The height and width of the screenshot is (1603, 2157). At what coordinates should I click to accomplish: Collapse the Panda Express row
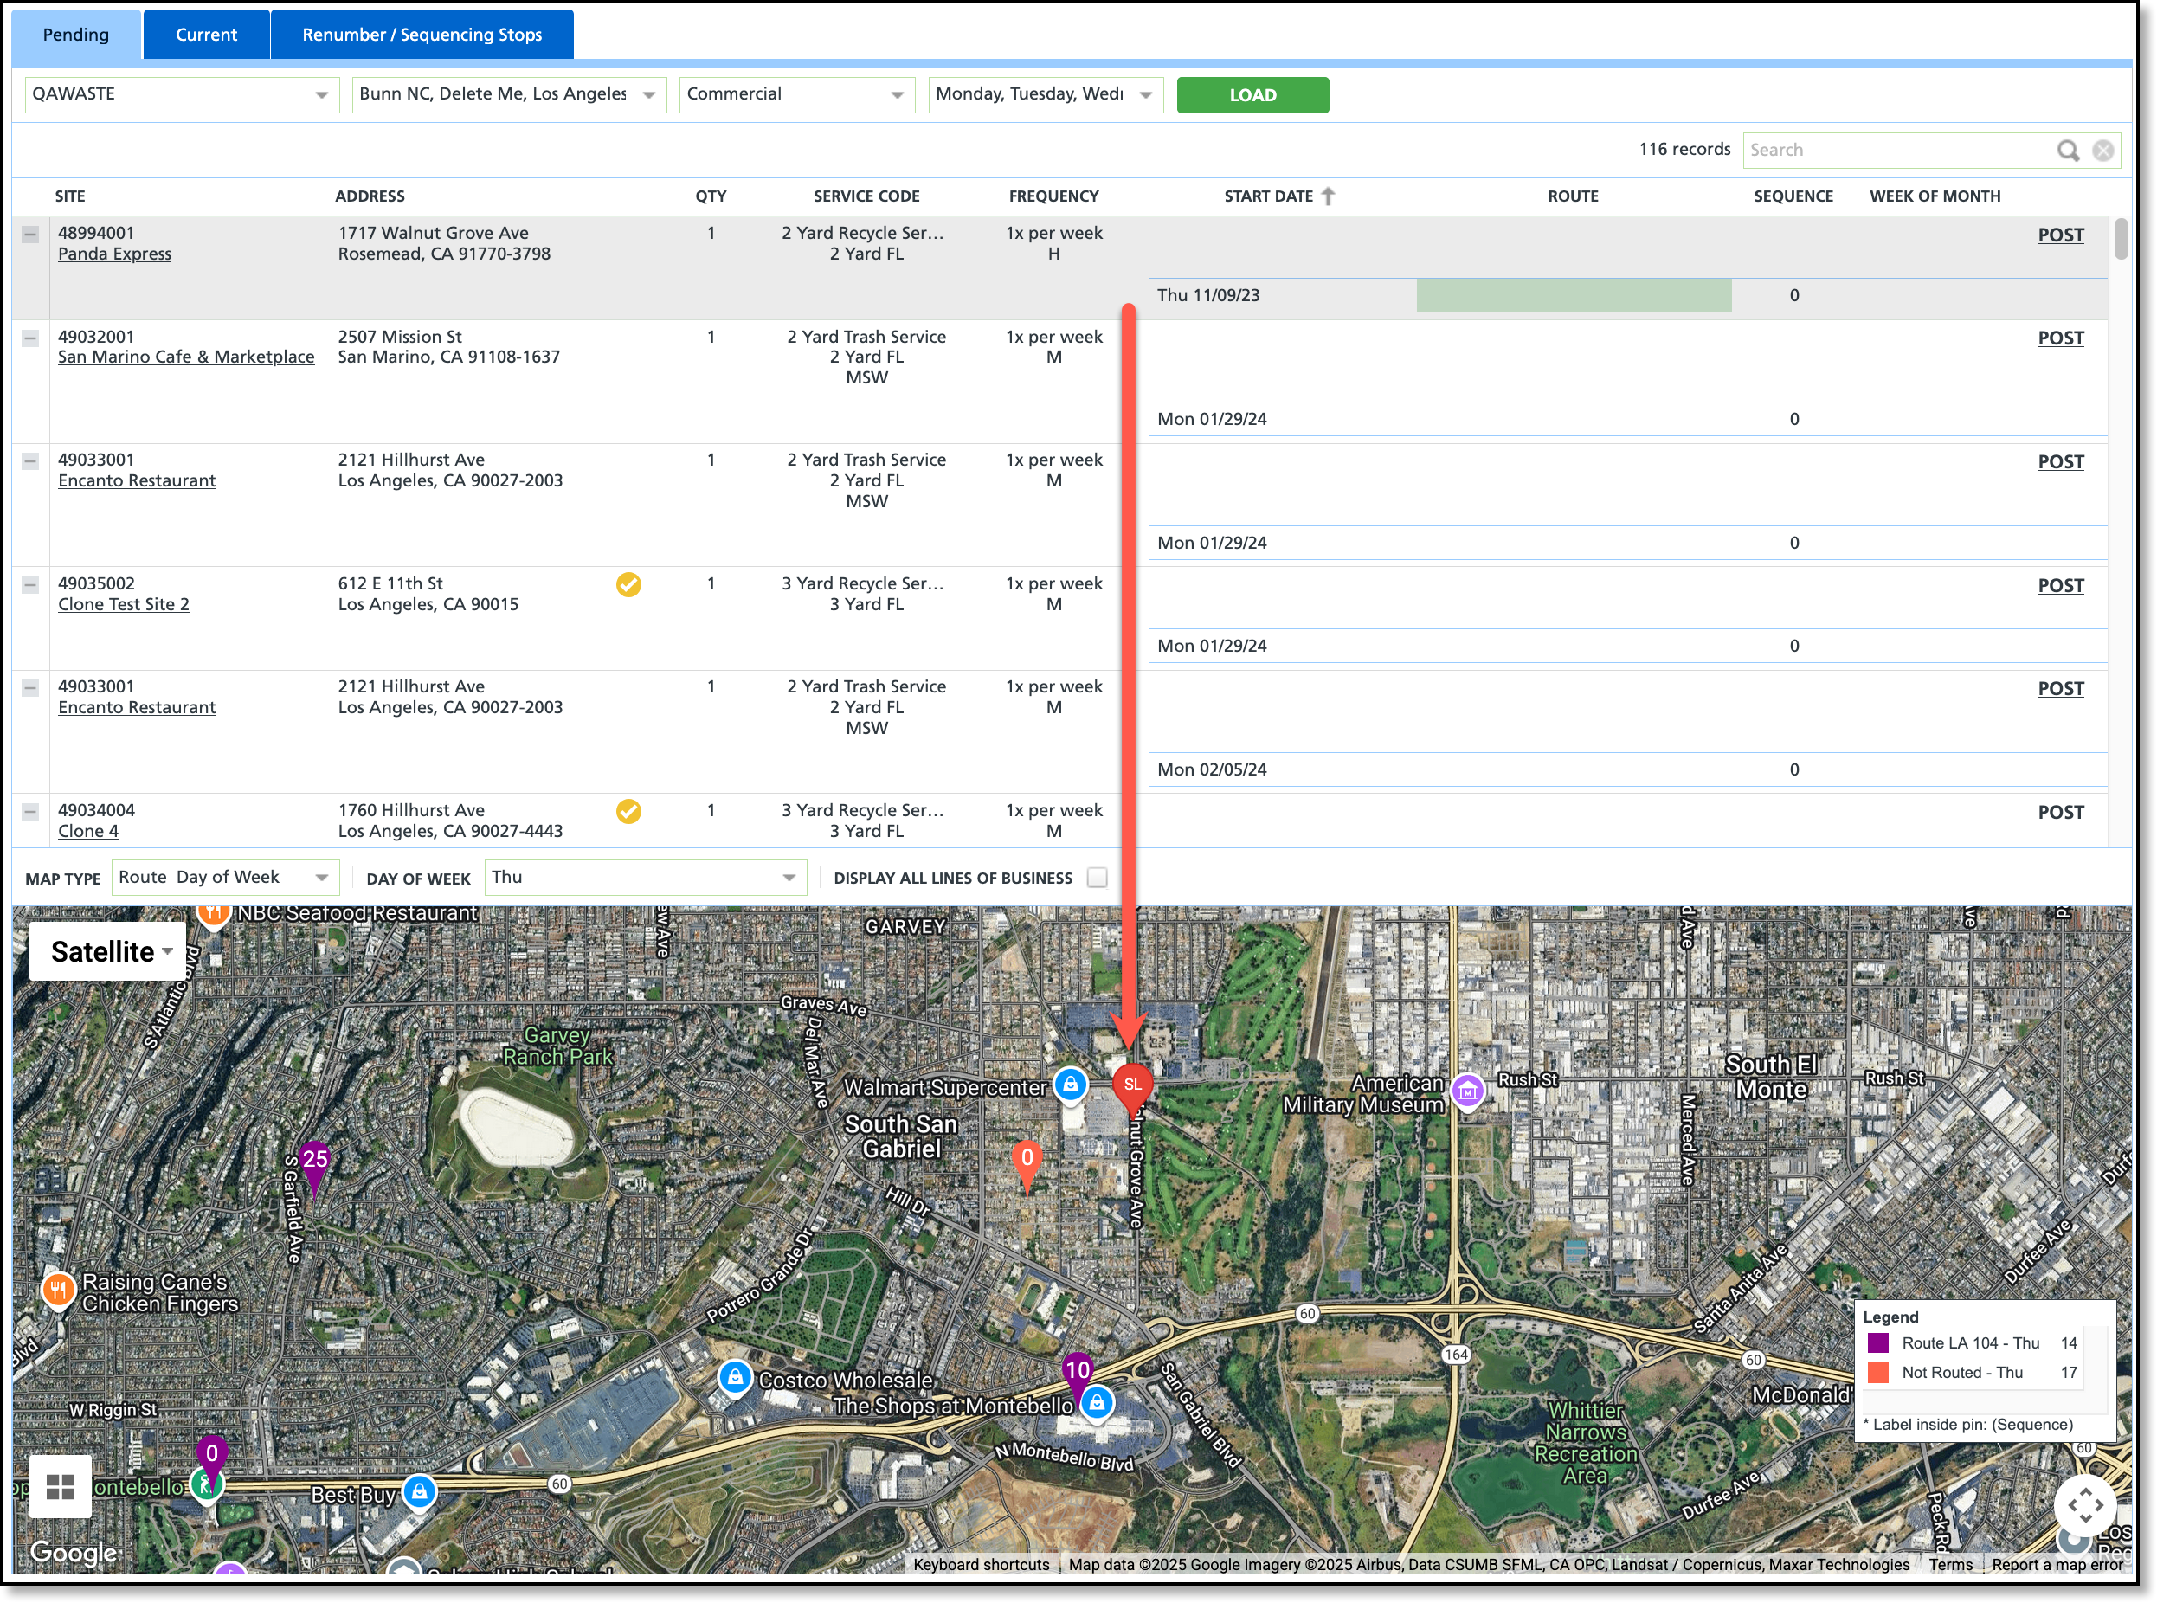30,234
